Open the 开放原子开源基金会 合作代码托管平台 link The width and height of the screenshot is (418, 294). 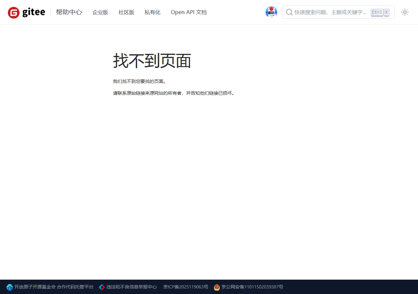coord(50,287)
